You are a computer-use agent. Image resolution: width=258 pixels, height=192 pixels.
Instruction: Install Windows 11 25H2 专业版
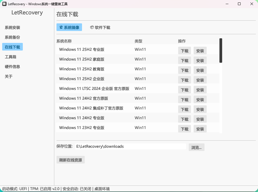[200, 51]
